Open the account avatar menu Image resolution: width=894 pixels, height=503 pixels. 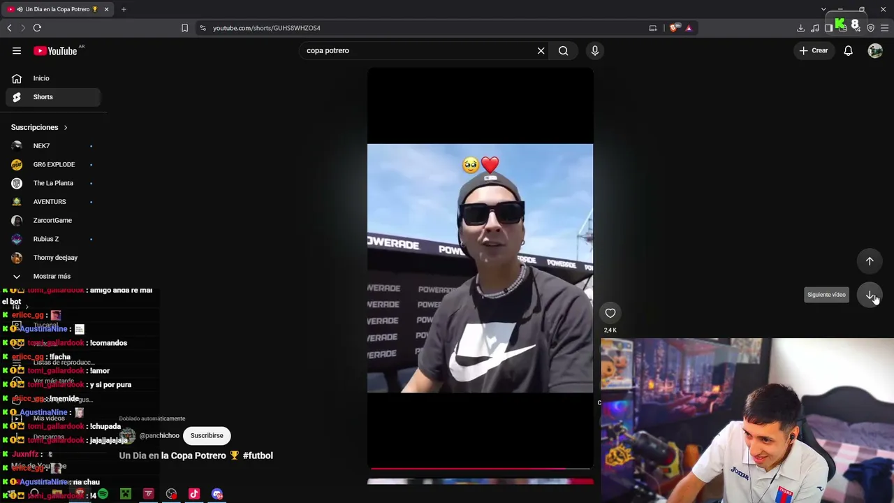click(x=875, y=50)
